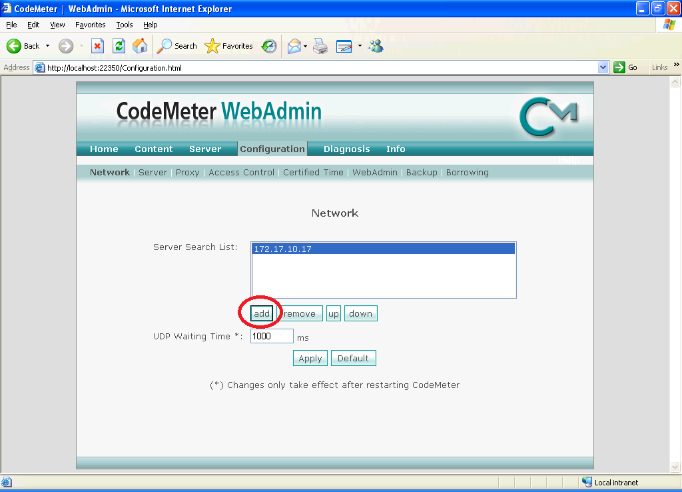The image size is (682, 492).
Task: Click the Stop loading icon
Action: point(97,46)
